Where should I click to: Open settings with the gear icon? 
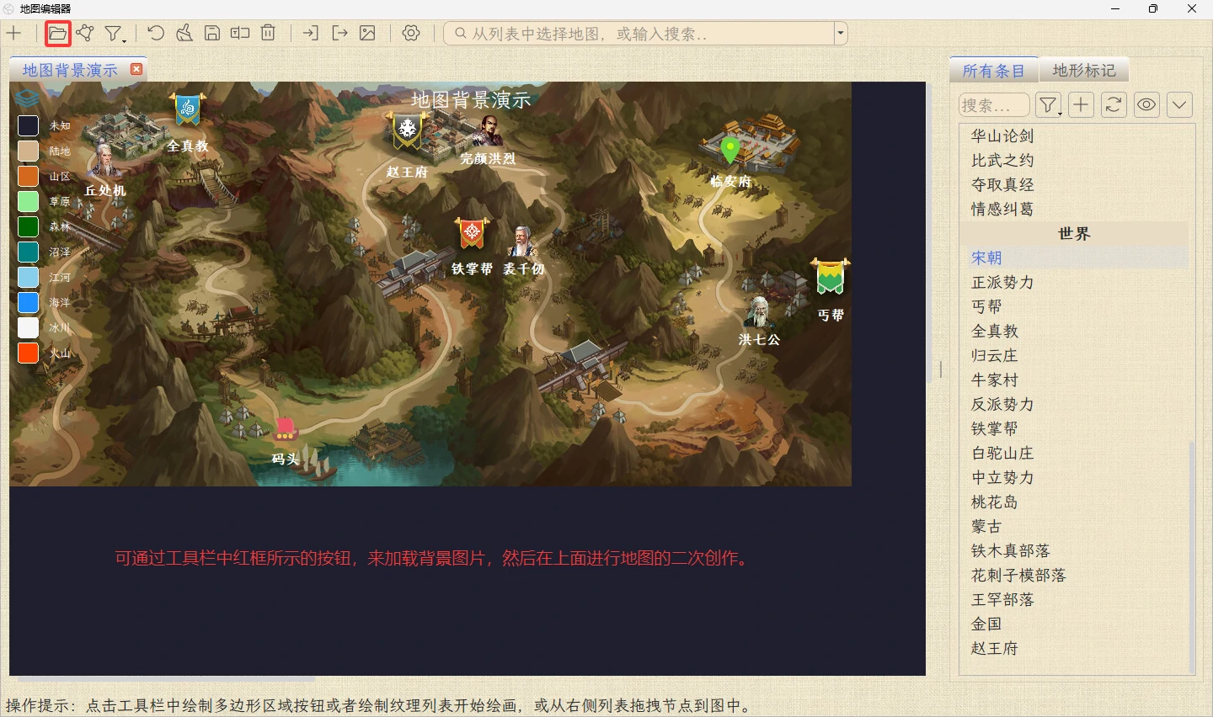pos(411,34)
